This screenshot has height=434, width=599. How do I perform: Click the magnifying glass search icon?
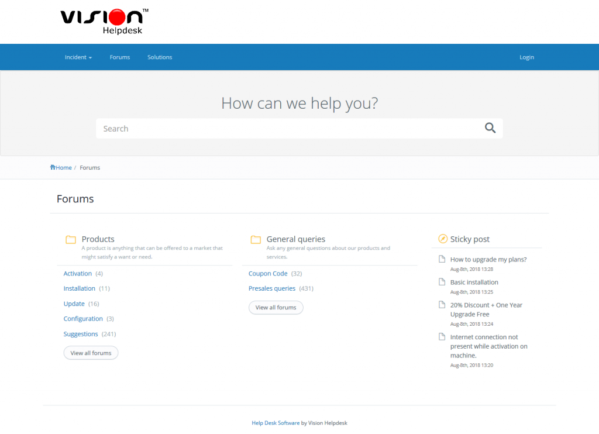(x=490, y=128)
